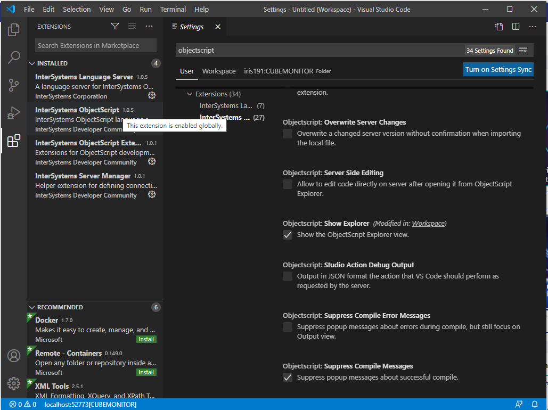This screenshot has height=410, width=548.
Task: Open the Help menu
Action: pyautogui.click(x=202, y=10)
